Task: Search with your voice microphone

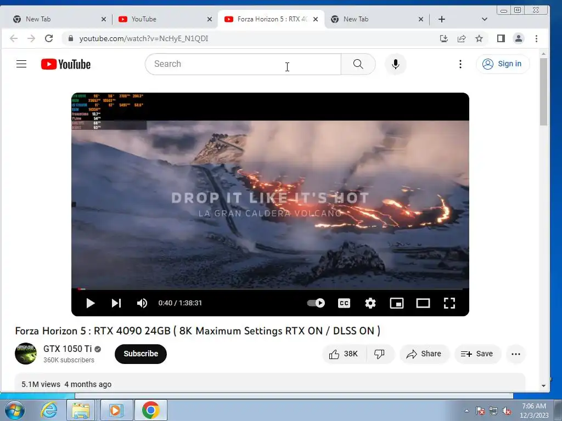Action: (x=396, y=64)
